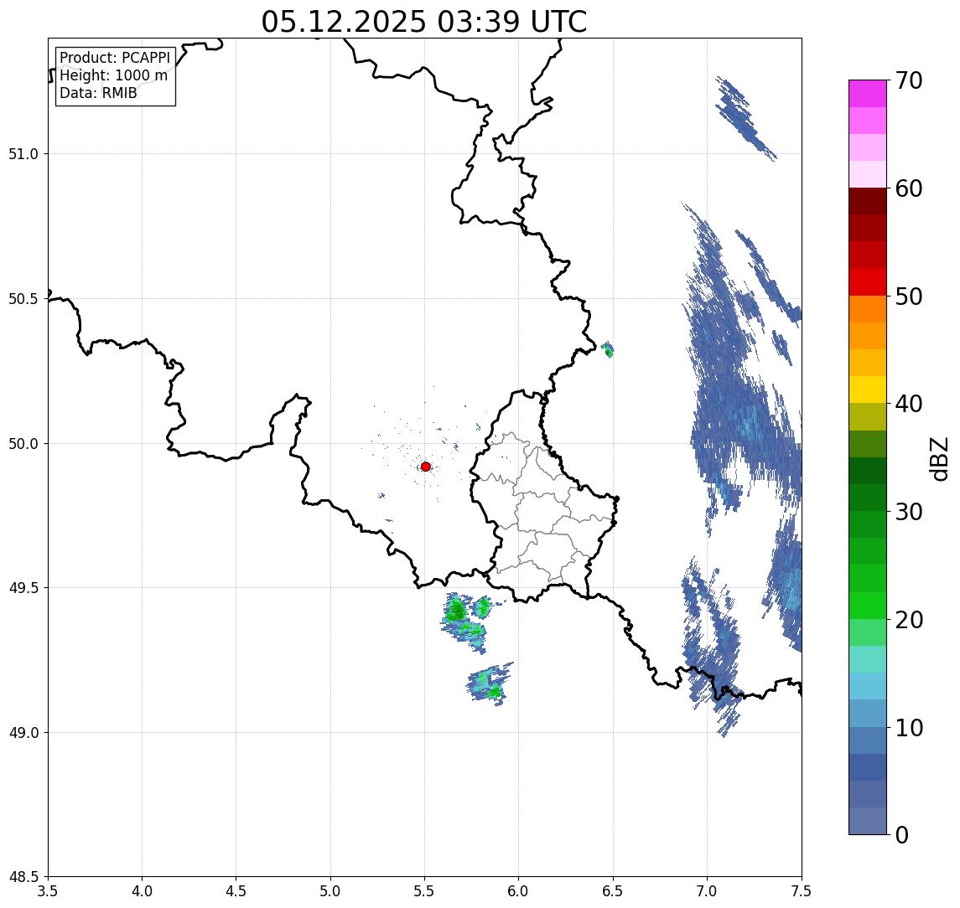Click the colorbar tick label 10

point(909,728)
